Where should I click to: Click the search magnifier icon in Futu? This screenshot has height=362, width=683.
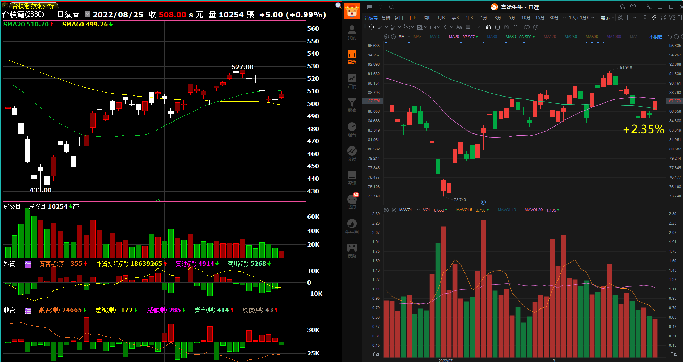[391, 7]
